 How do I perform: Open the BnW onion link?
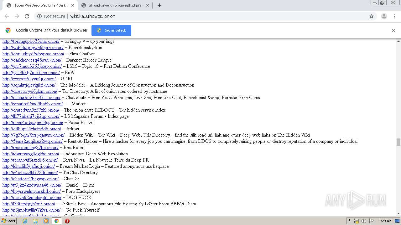pyautogui.click(x=31, y=72)
